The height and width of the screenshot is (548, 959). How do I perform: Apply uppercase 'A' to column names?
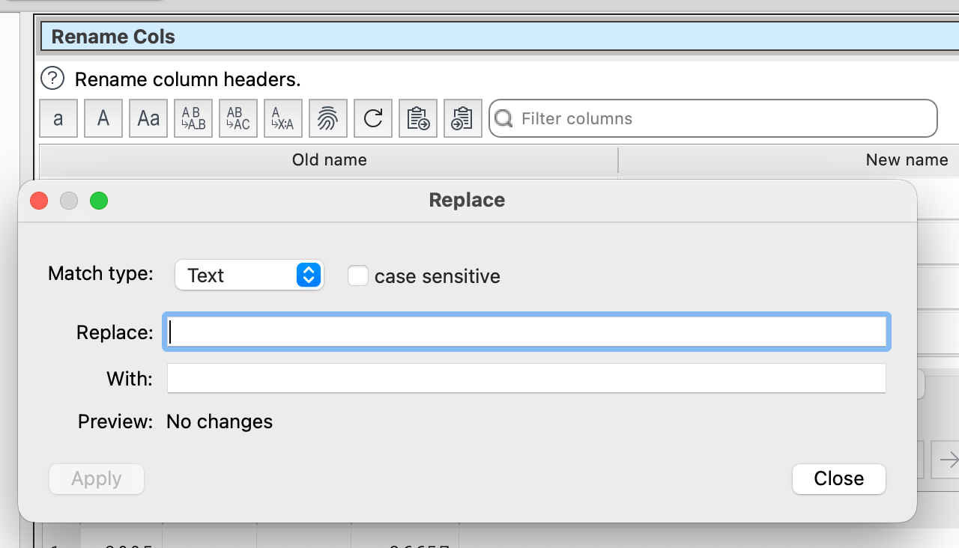tap(103, 119)
